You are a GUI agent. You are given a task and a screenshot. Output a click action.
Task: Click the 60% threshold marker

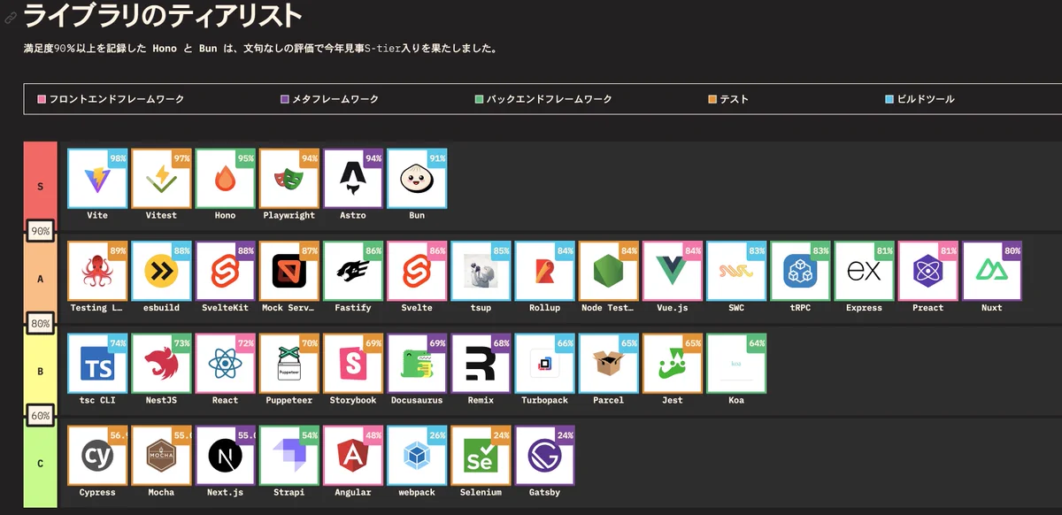(41, 415)
